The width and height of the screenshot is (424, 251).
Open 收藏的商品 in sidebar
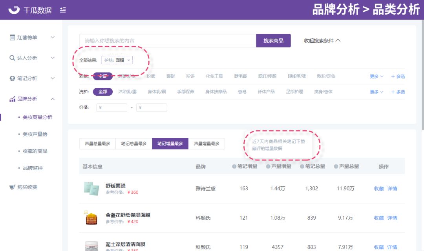point(35,151)
